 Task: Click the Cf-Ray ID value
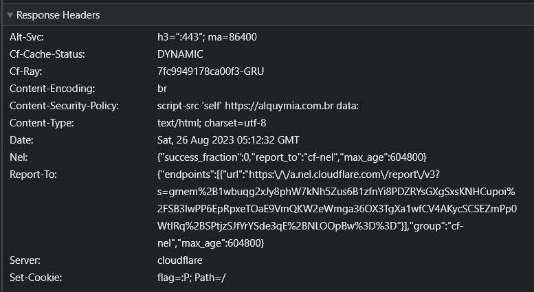point(210,71)
